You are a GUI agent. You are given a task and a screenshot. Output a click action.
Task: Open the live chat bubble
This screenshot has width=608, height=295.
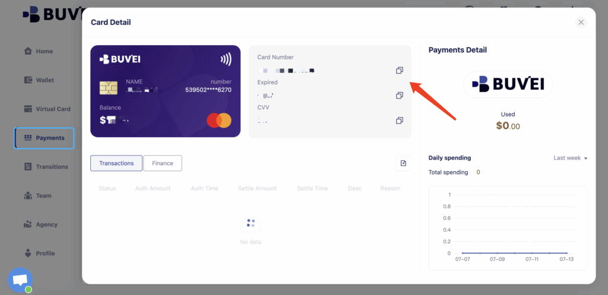(x=20, y=280)
